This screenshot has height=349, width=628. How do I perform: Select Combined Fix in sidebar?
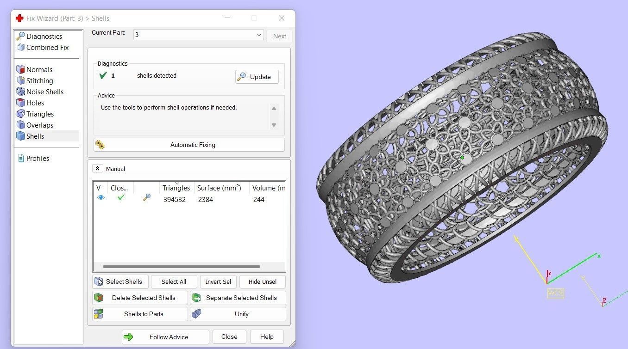pyautogui.click(x=47, y=48)
